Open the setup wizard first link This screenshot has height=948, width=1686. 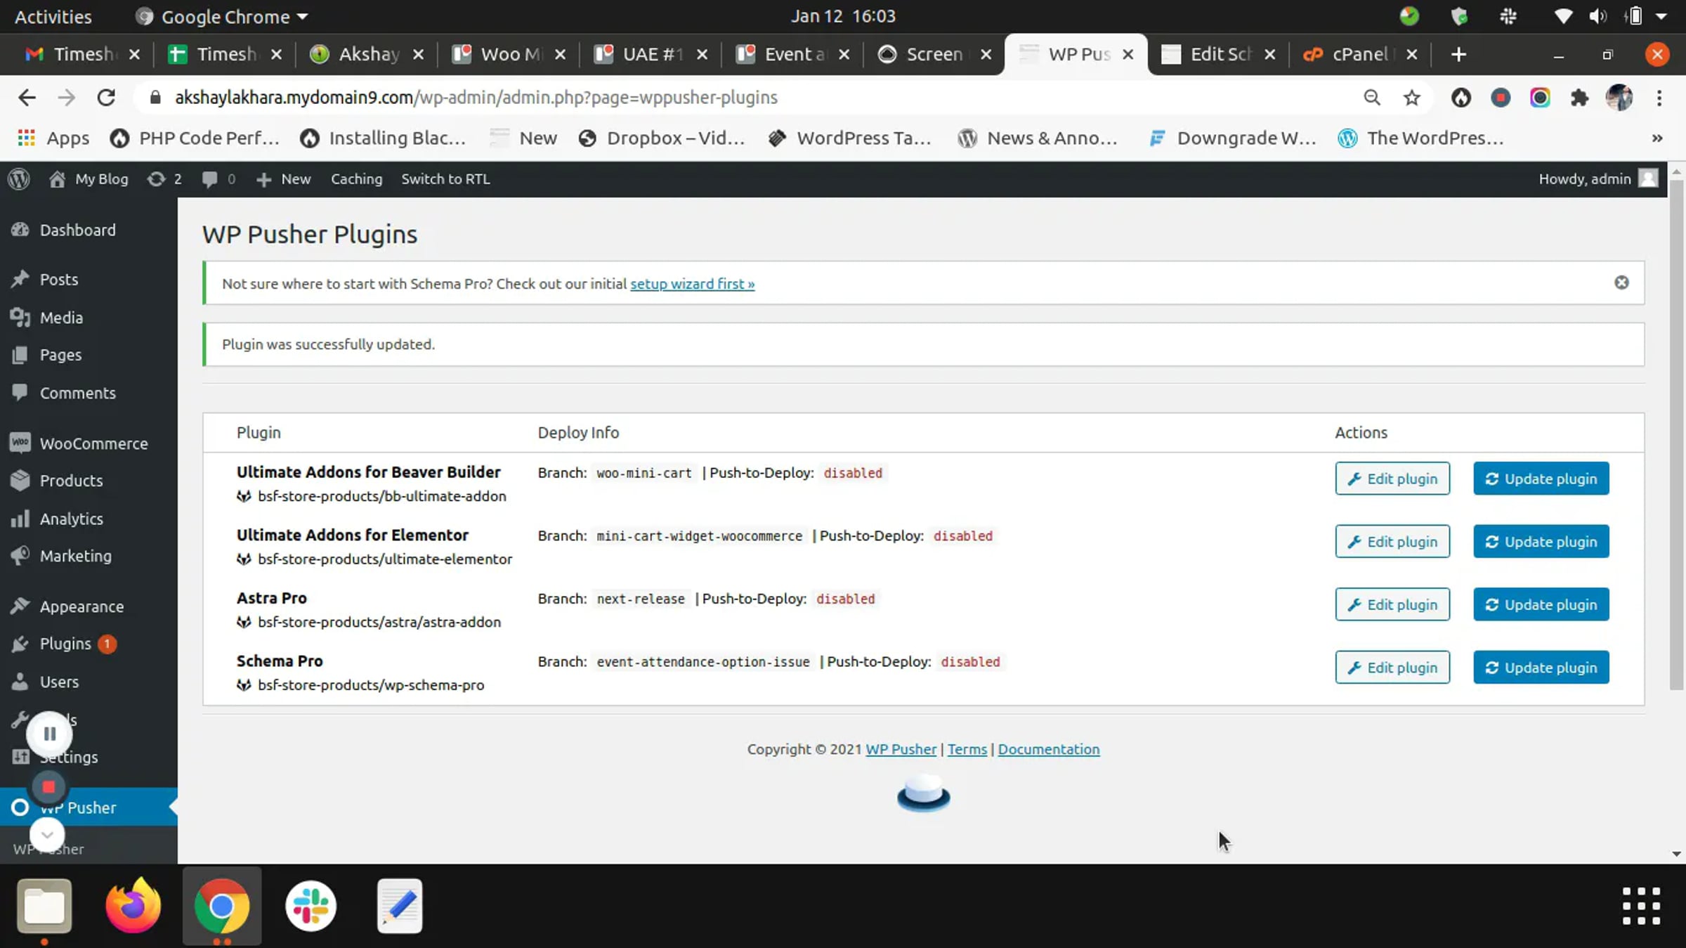pyautogui.click(x=692, y=284)
